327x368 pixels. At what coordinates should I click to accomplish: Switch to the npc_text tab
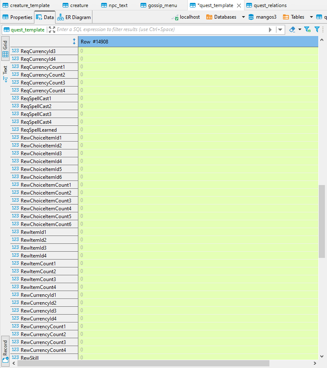(x=114, y=5)
